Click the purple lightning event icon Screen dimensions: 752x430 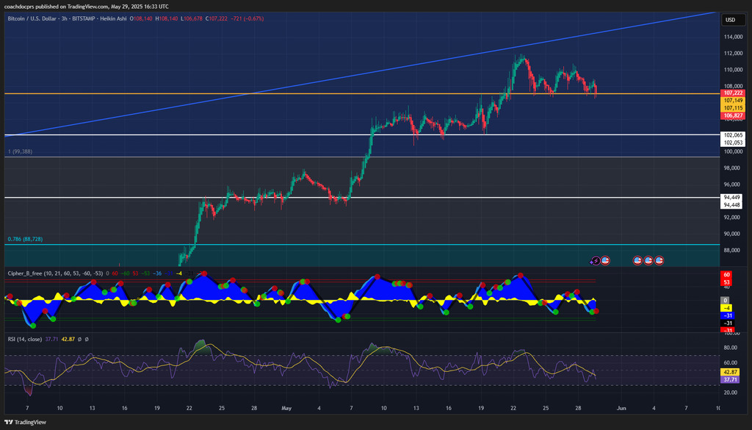tap(596, 260)
